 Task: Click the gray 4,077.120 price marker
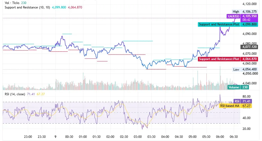tap(249, 47)
